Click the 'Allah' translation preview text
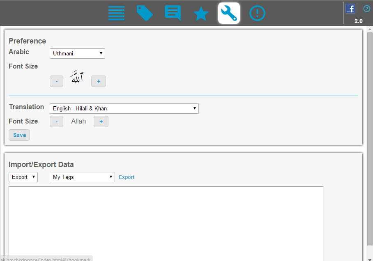 pyautogui.click(x=78, y=121)
